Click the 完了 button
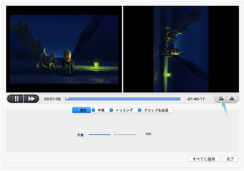The image size is (244, 171). (230, 159)
